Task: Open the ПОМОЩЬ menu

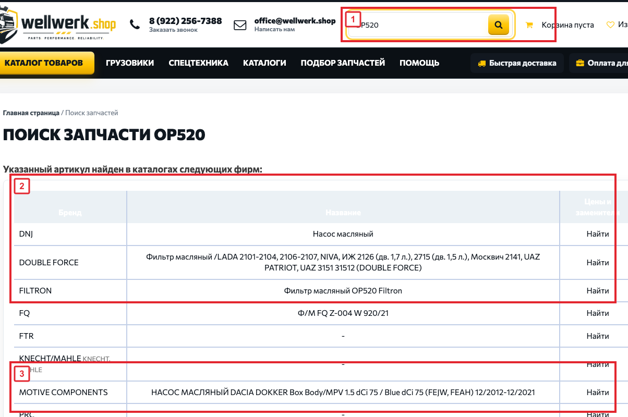Action: [419, 63]
